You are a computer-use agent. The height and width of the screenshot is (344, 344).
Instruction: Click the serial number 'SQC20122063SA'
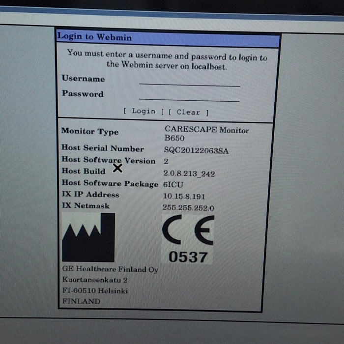(196, 150)
